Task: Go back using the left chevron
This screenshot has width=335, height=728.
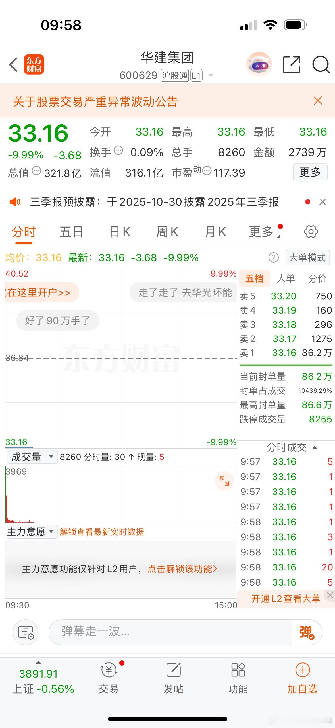Action: tap(13, 65)
